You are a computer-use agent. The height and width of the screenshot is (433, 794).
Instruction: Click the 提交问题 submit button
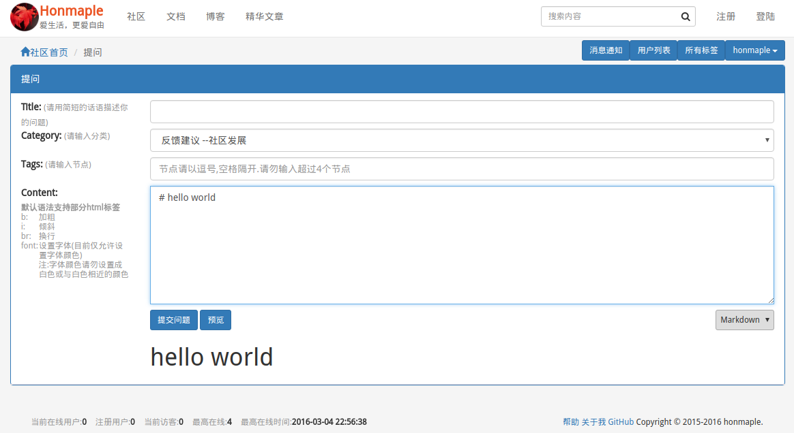pyautogui.click(x=174, y=320)
